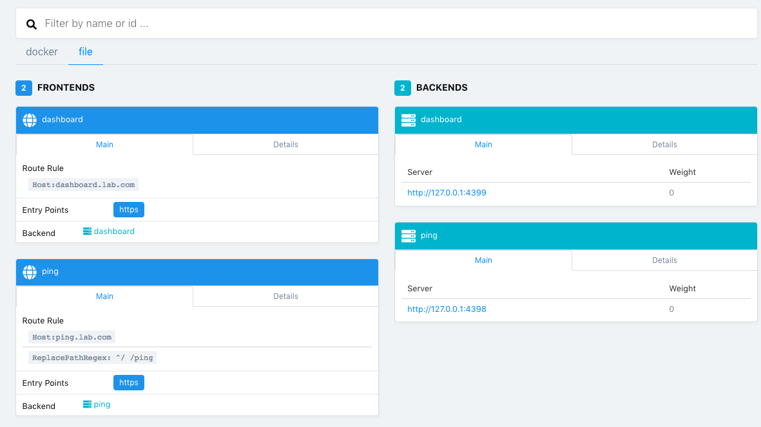This screenshot has width=761, height=427.
Task: Click weight value 0 in dashboard backend
Action: (x=671, y=193)
